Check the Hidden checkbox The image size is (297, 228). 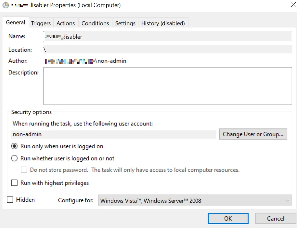pos(10,200)
